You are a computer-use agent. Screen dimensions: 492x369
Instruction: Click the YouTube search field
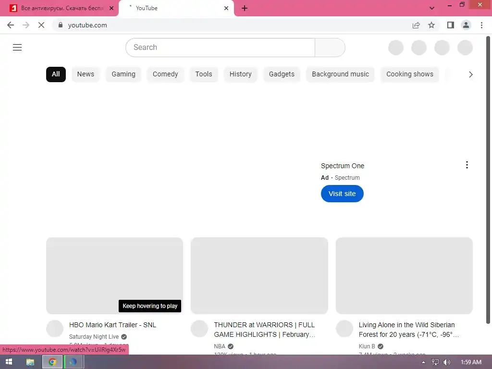[220, 48]
